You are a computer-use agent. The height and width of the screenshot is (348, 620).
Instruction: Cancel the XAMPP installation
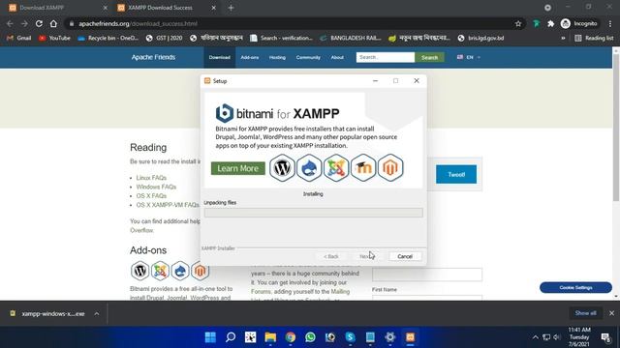[x=405, y=256]
